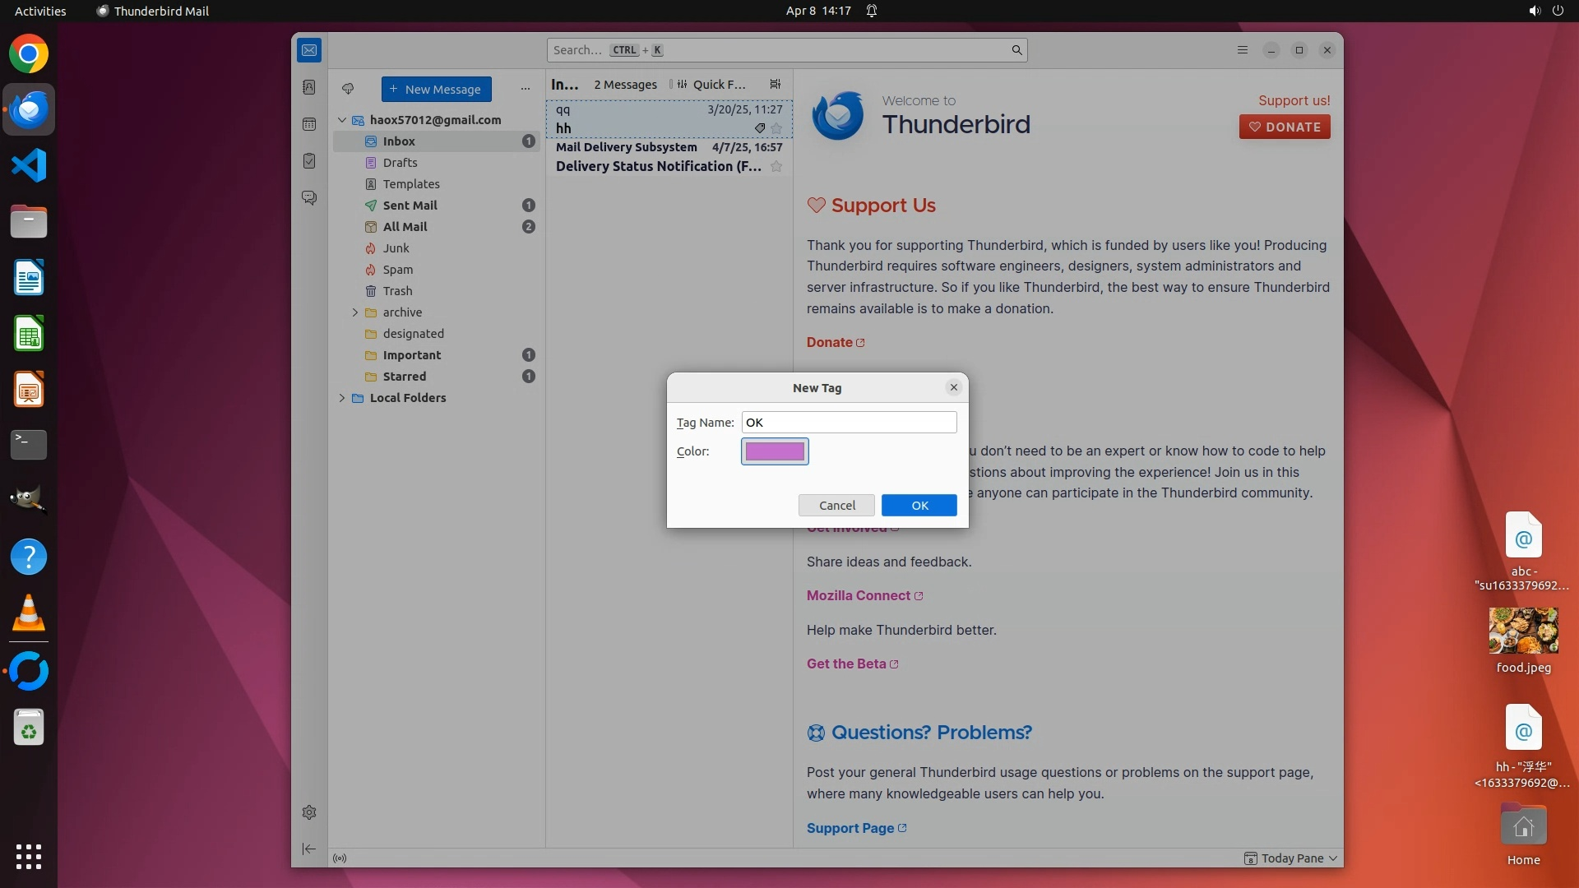Image resolution: width=1579 pixels, height=888 pixels.
Task: Open the Calendar space icon
Action: point(309,124)
